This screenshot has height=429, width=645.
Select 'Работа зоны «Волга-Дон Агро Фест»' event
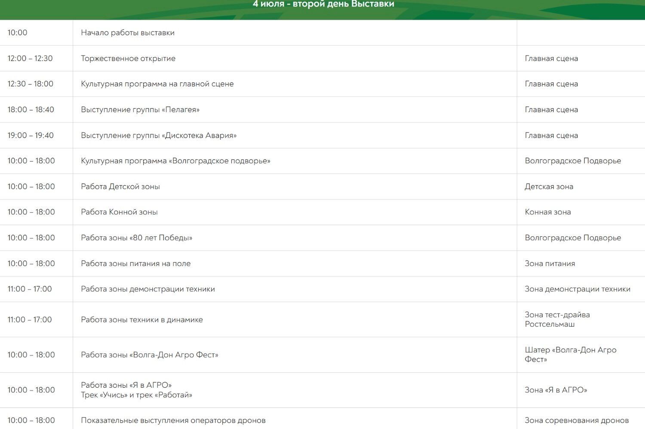pyautogui.click(x=150, y=355)
